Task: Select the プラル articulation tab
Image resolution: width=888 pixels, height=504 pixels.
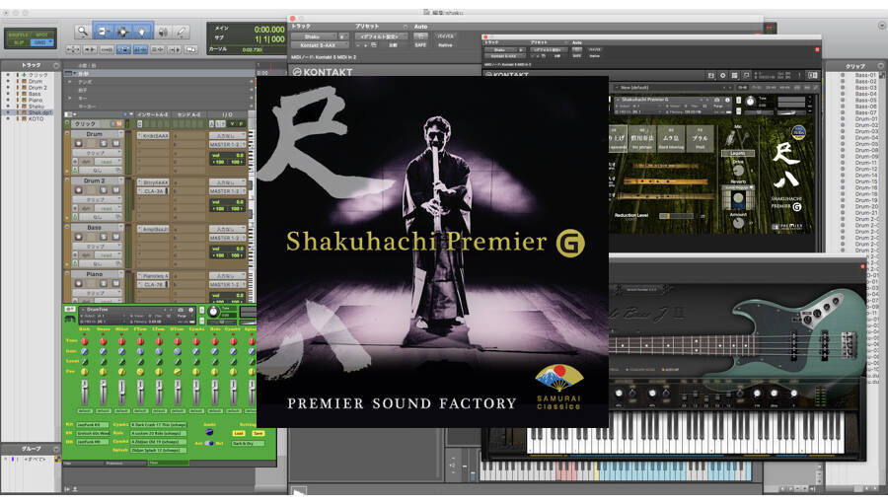Action: coord(701,139)
